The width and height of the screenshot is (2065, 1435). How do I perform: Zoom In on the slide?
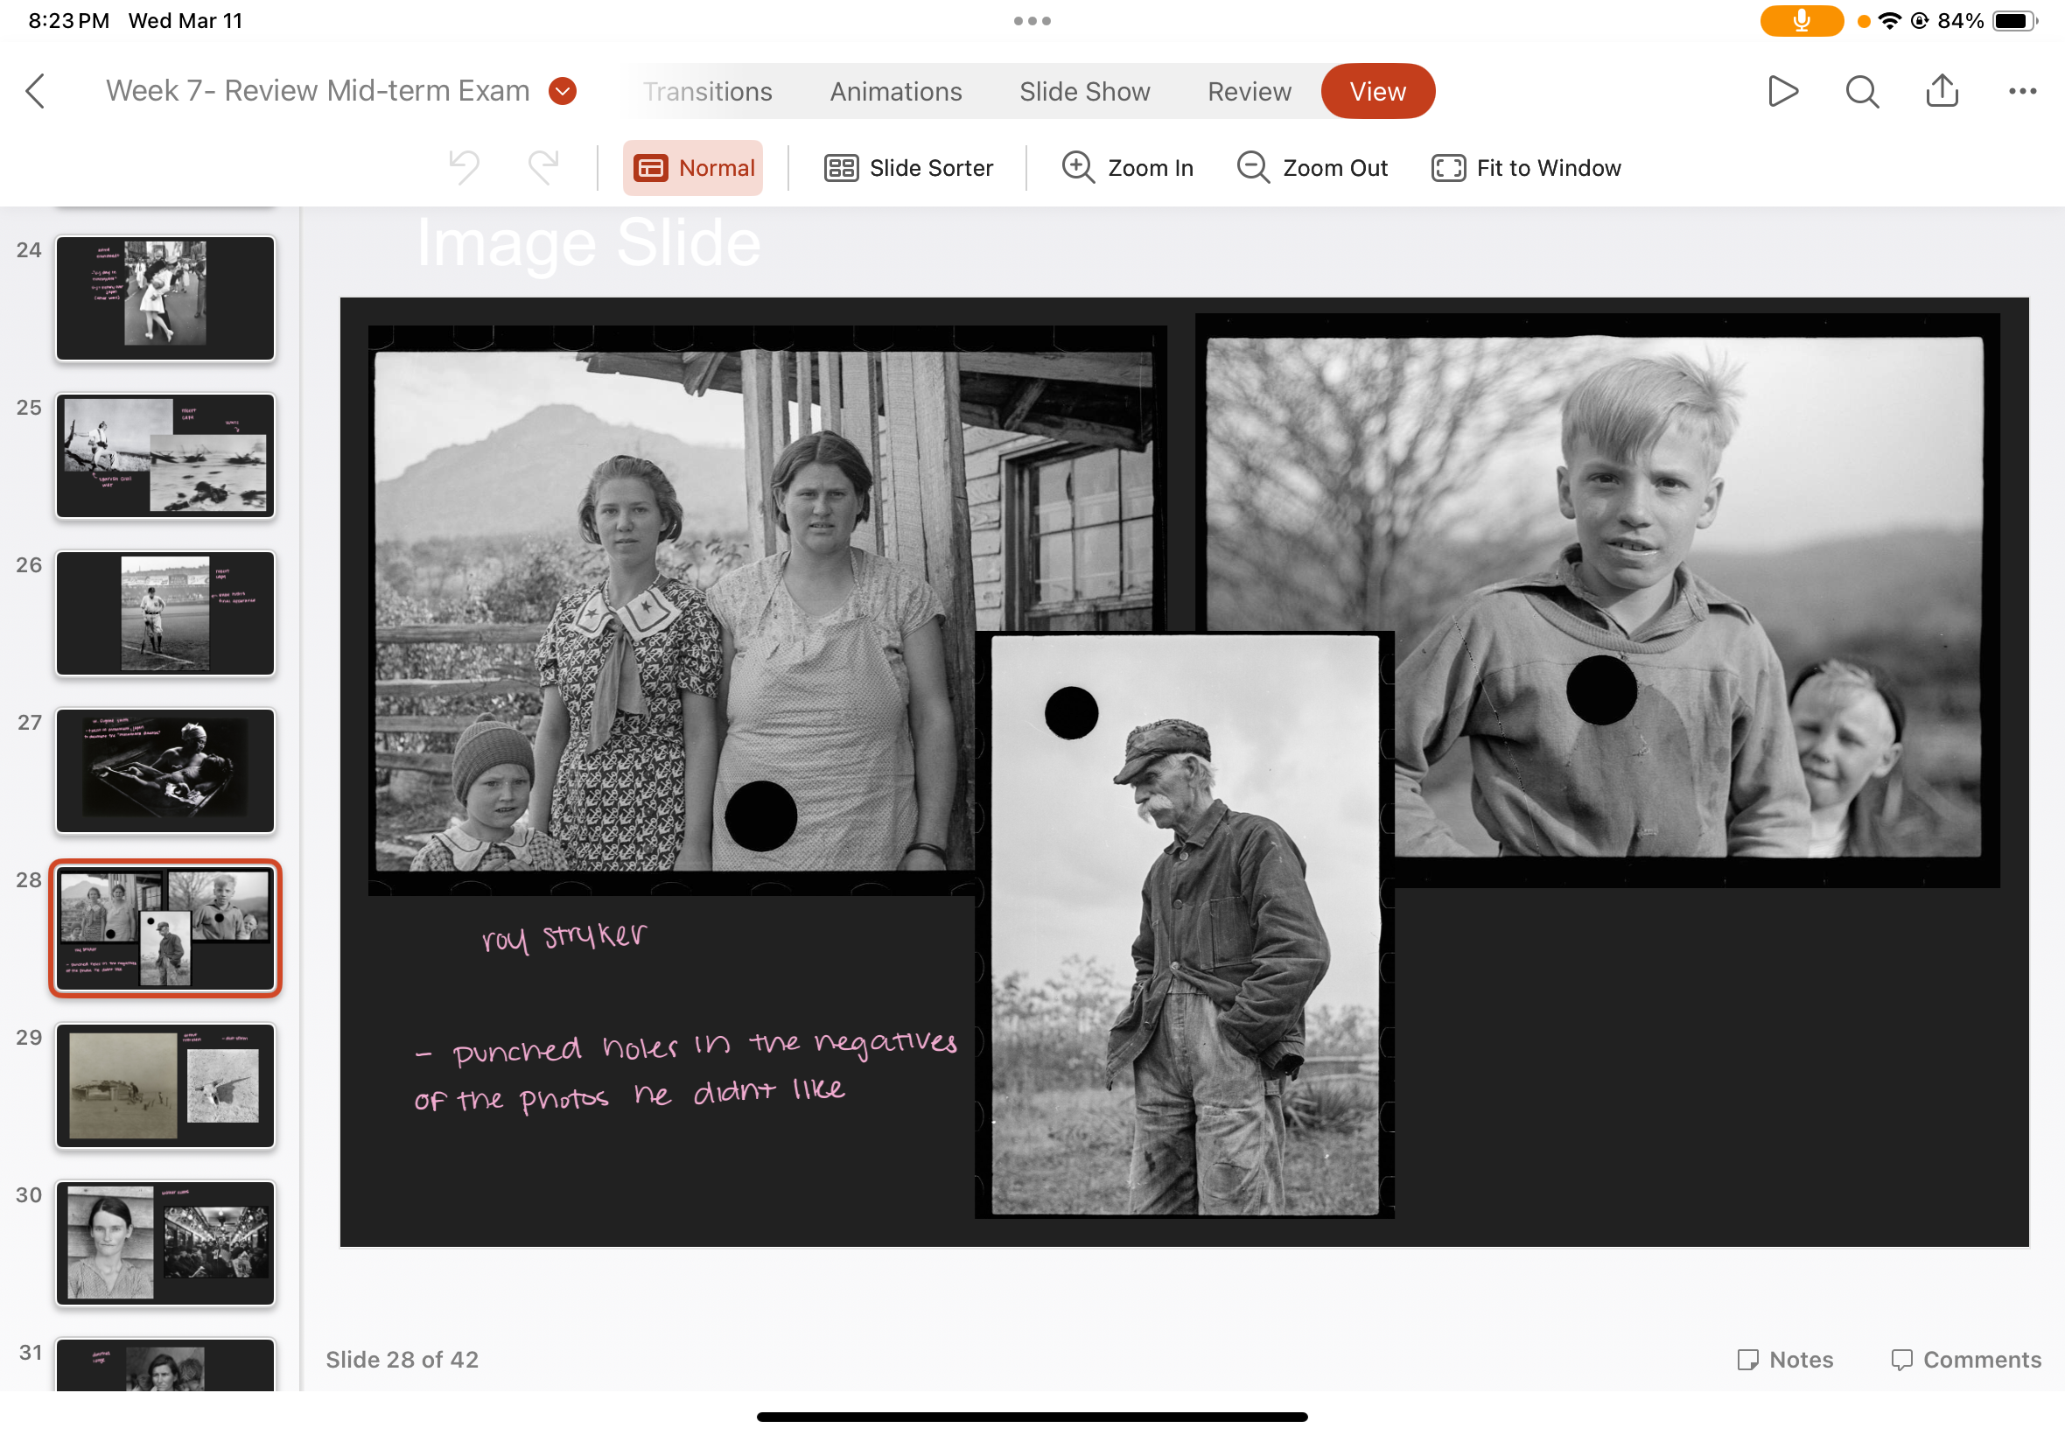tap(1127, 168)
